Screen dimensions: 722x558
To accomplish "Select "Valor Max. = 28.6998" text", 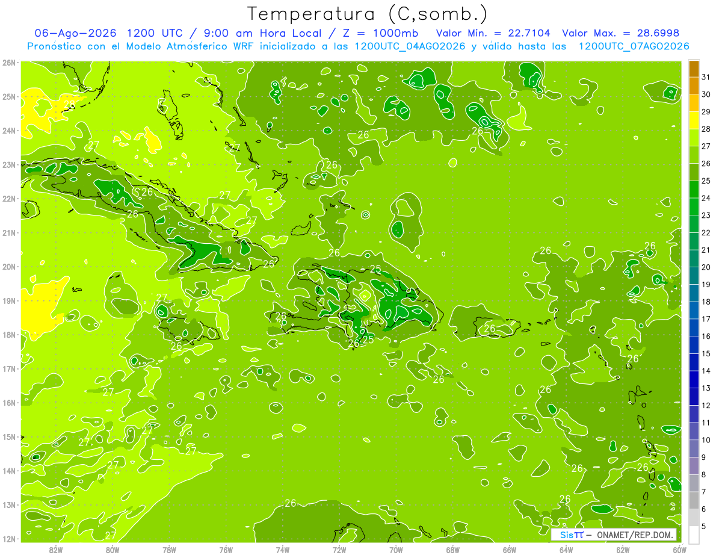I will pos(620,33).
